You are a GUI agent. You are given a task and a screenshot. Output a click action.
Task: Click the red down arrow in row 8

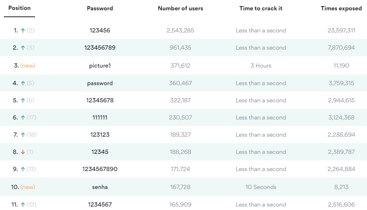pyautogui.click(x=23, y=152)
